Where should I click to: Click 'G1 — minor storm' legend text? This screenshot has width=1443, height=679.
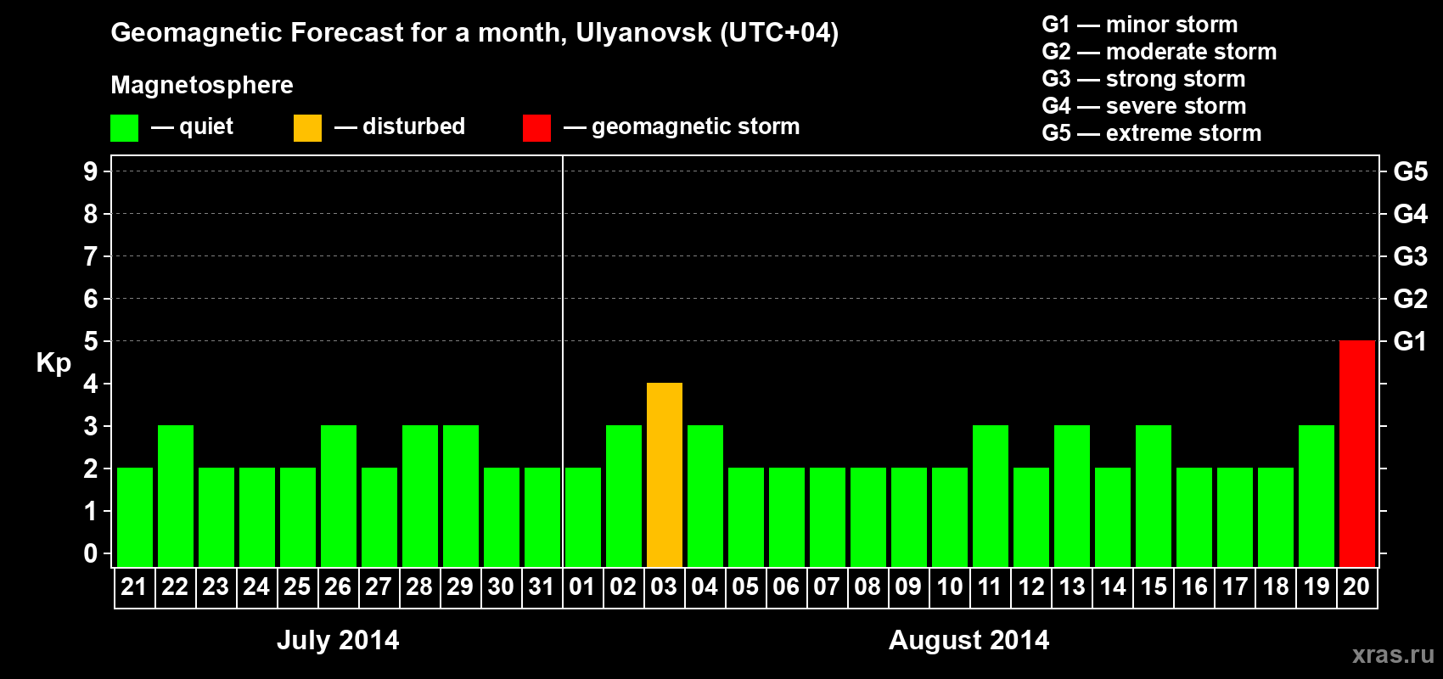[1139, 25]
